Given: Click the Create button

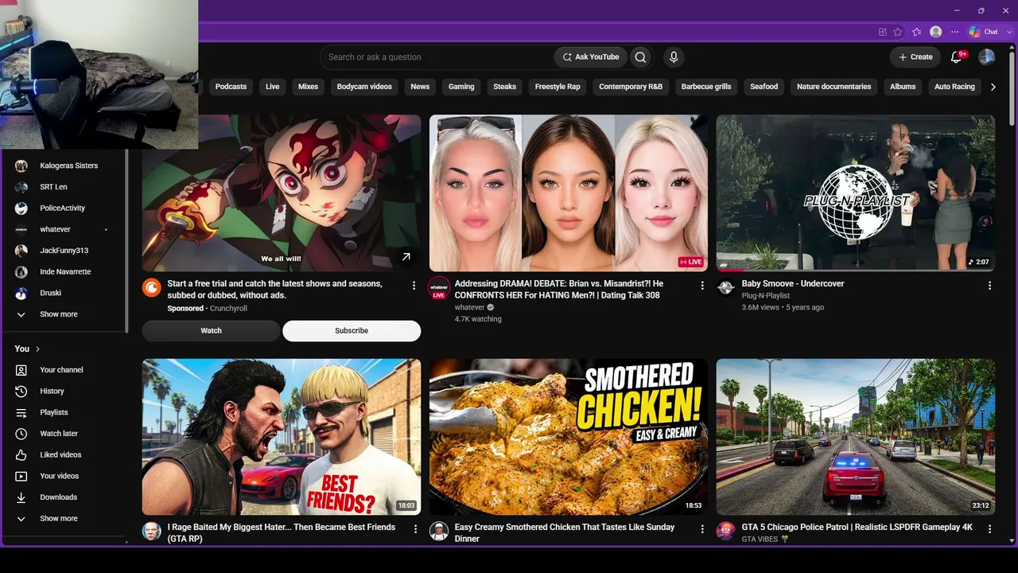Looking at the screenshot, I should (915, 57).
